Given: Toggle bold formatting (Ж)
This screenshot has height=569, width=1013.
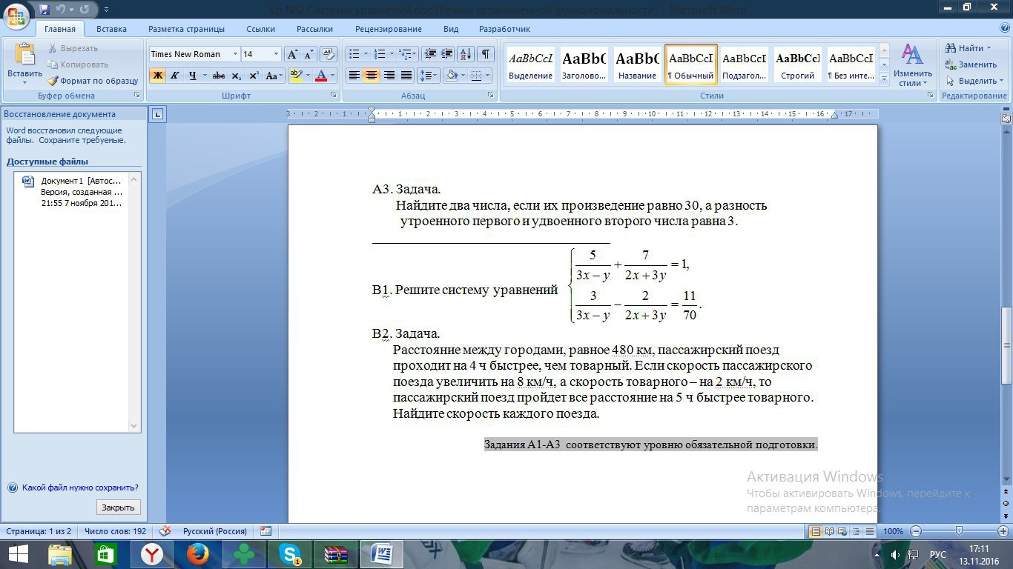Looking at the screenshot, I should 157,76.
